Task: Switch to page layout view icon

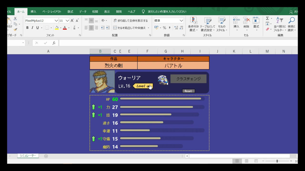Action: [247, 161]
